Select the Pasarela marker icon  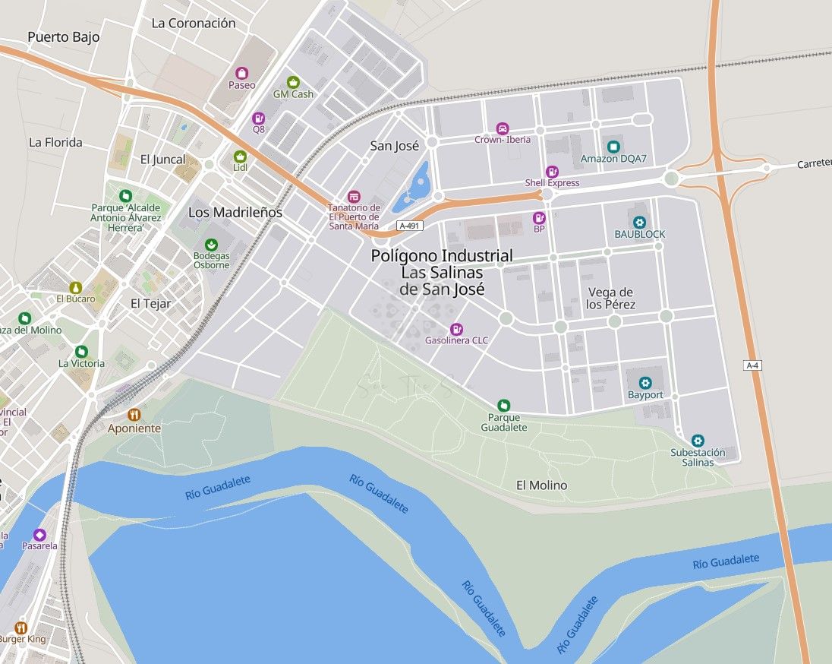(x=39, y=534)
